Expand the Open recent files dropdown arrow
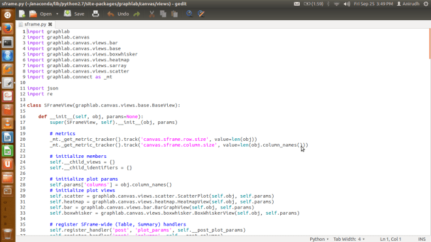This screenshot has width=431, height=242. tap(57, 14)
